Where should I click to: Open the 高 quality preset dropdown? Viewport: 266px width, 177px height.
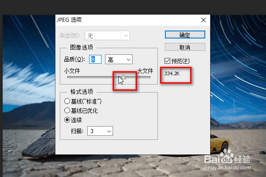[119, 59]
